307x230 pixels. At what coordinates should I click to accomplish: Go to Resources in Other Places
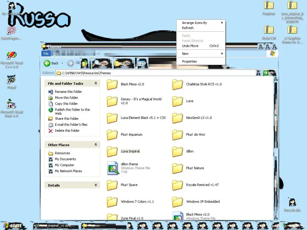[62, 153]
